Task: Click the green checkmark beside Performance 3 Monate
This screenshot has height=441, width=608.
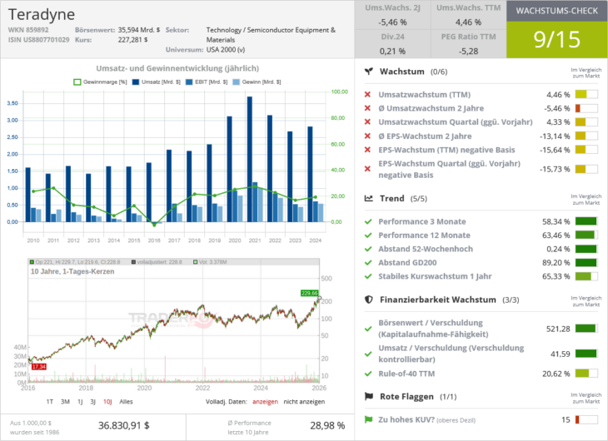Action: (x=368, y=221)
